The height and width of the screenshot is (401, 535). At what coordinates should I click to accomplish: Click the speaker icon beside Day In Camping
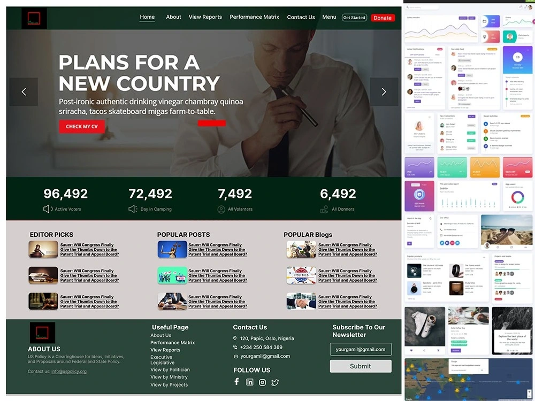tap(133, 209)
